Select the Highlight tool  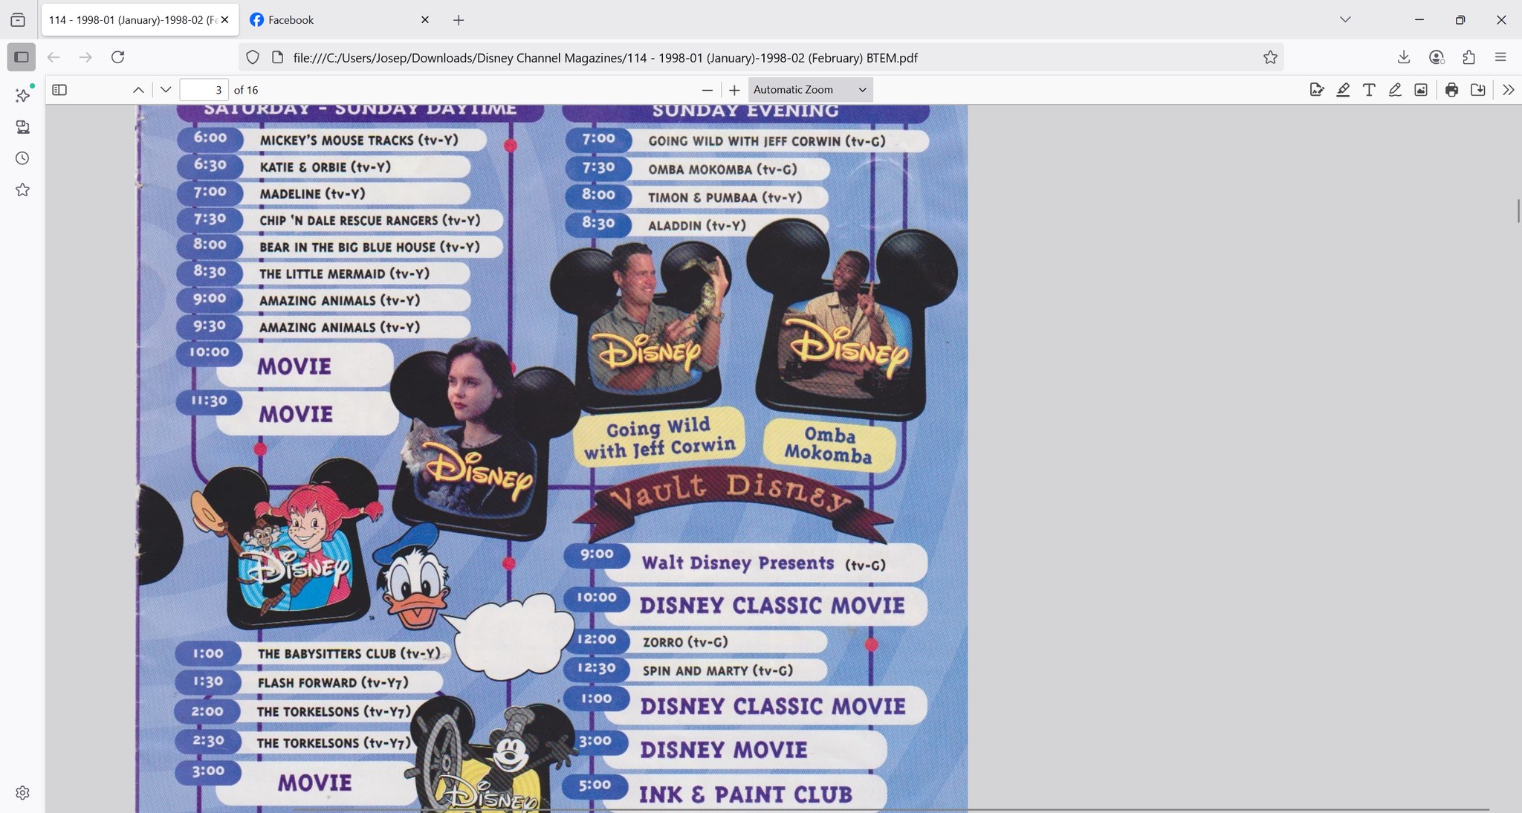pyautogui.click(x=1343, y=90)
